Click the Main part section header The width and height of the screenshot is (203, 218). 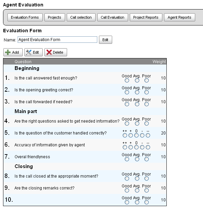(x=26, y=111)
